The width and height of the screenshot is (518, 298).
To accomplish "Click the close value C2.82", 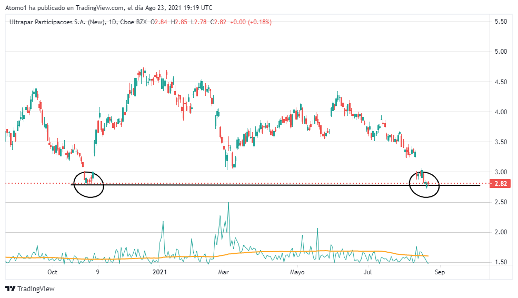I will pos(218,22).
